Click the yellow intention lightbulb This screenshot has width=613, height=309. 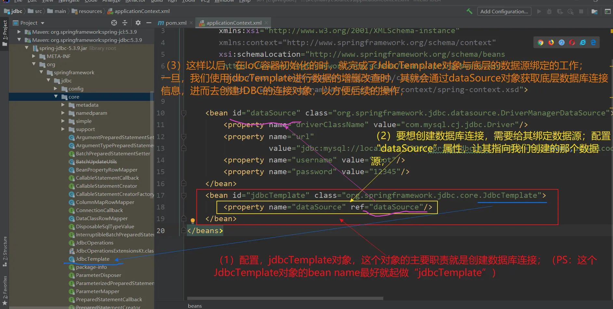[192, 221]
